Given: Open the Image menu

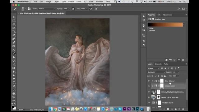Looking at the screenshot, I should pyautogui.click(x=48, y=2).
